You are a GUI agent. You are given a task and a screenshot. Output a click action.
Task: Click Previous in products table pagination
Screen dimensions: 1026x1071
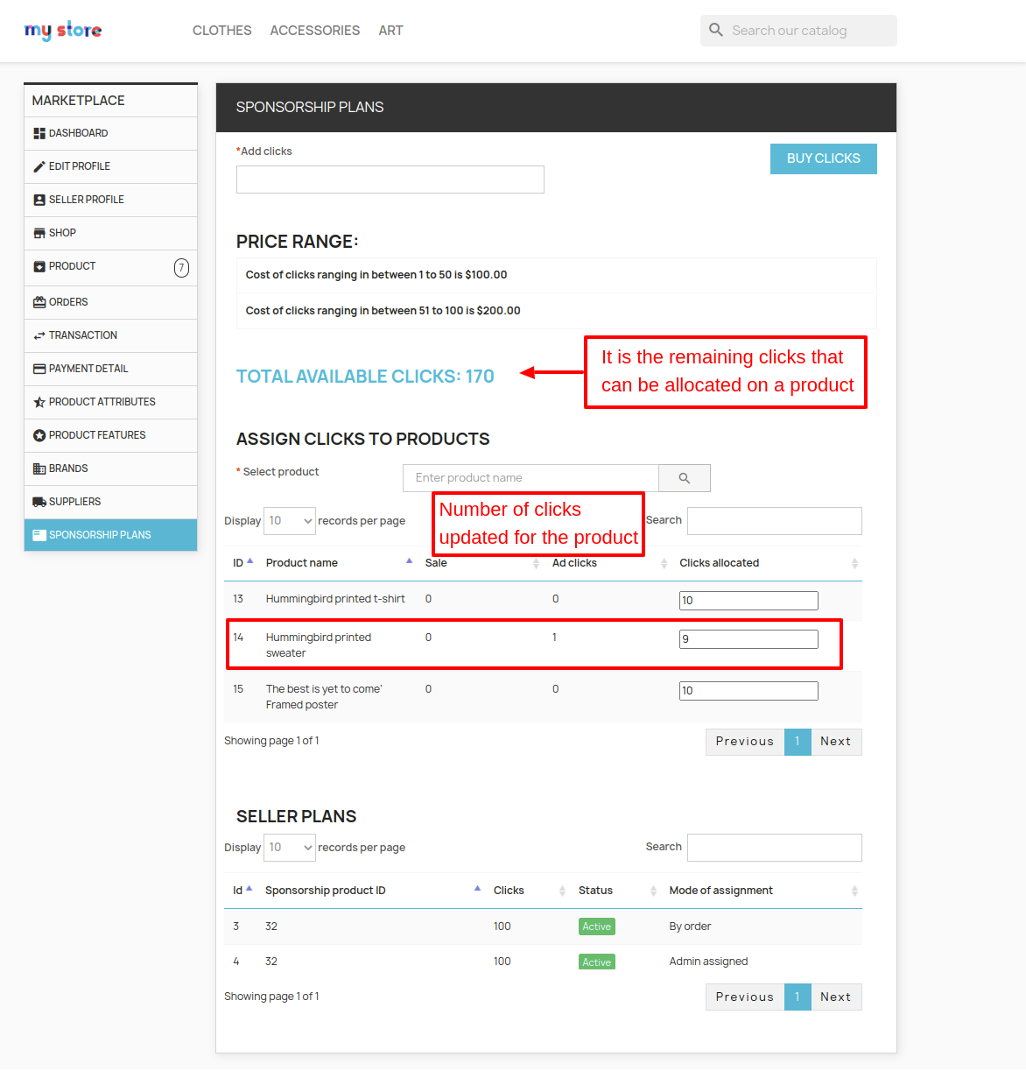[745, 742]
